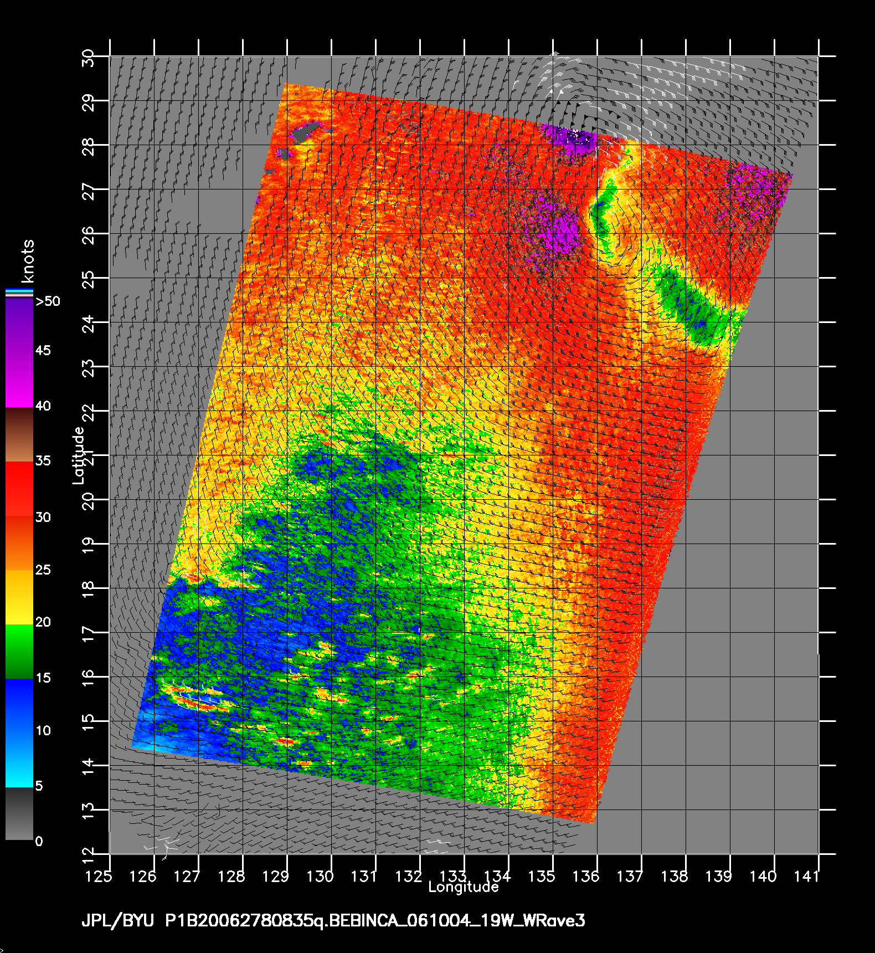Click longitude axis label 129
This screenshot has width=875, height=953.
(x=276, y=877)
